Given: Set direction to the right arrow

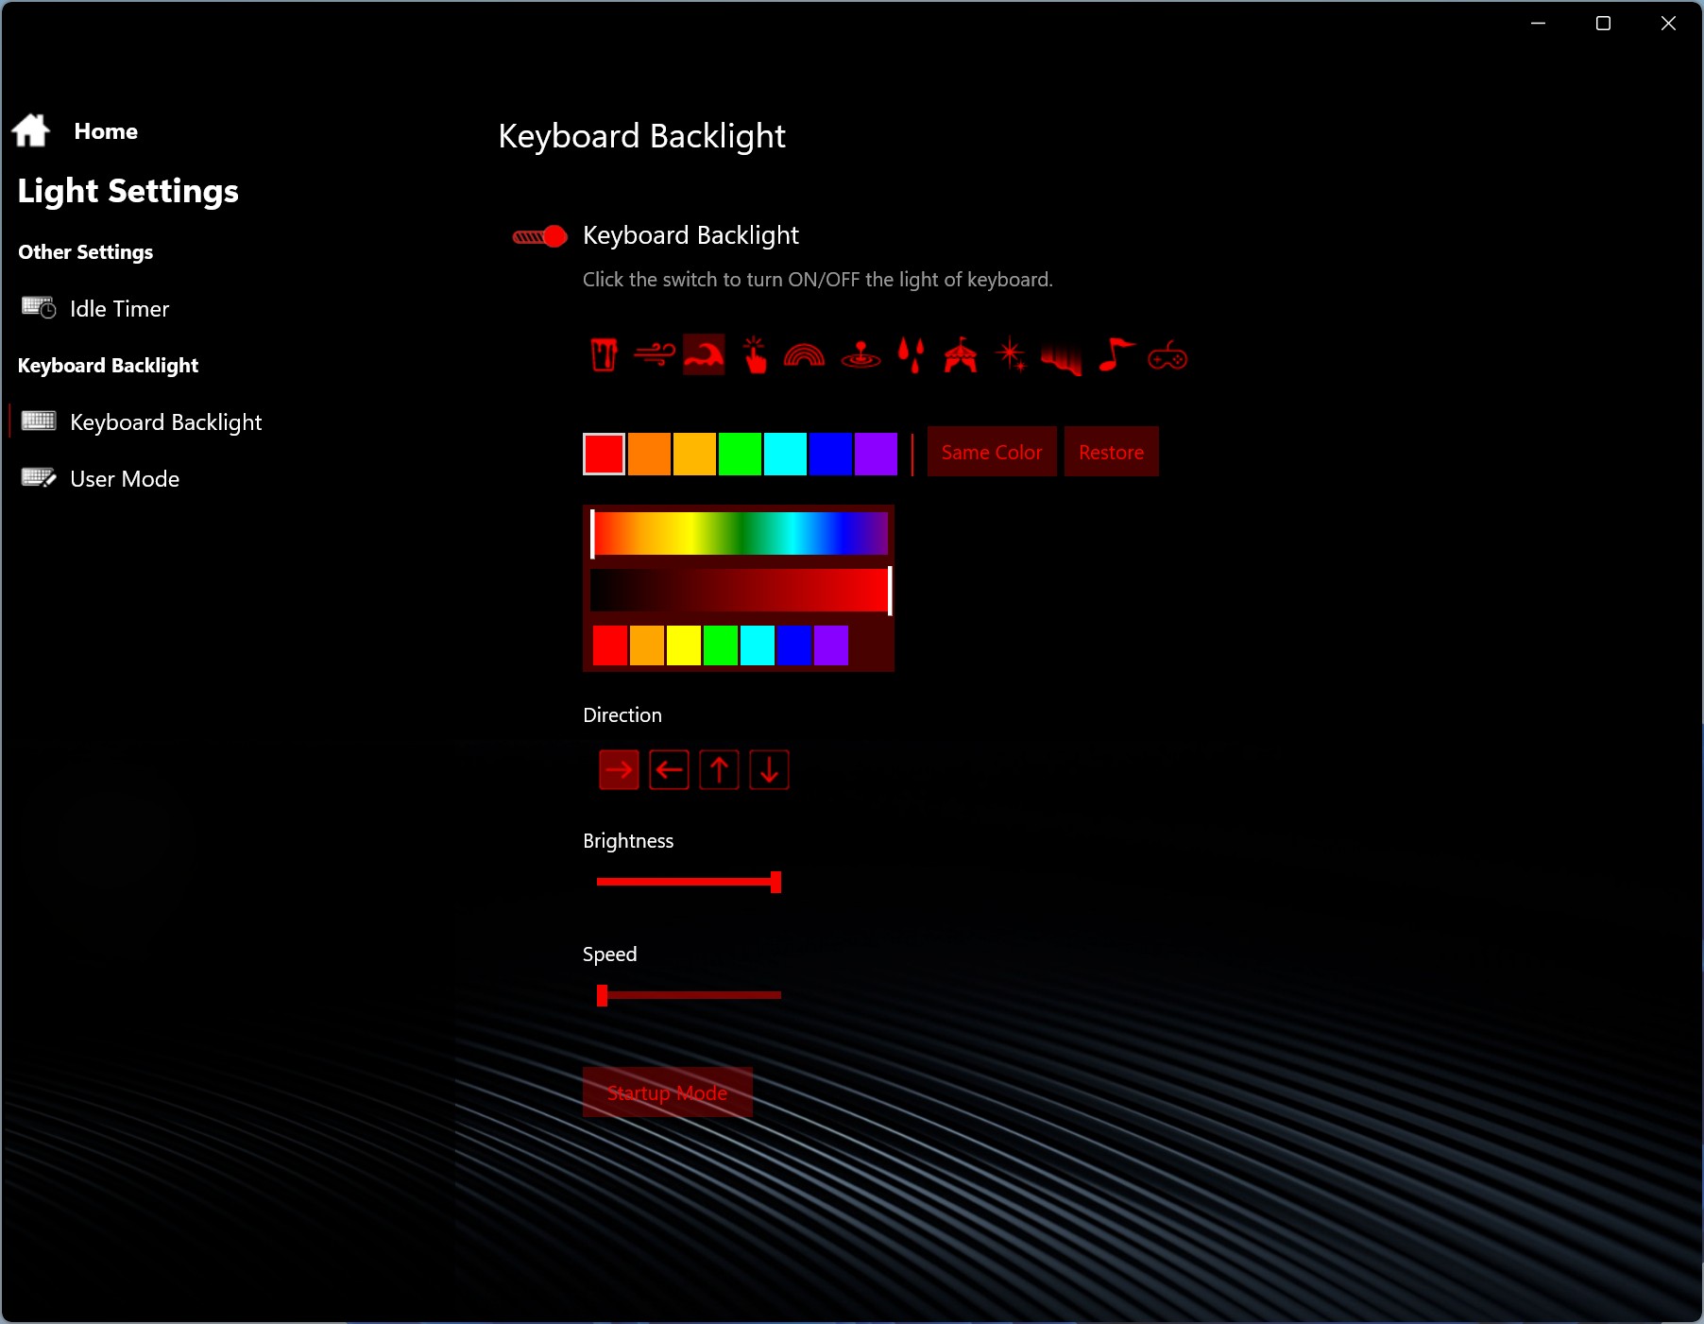Looking at the screenshot, I should [619, 770].
